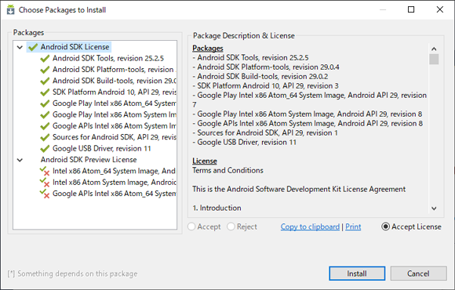
Task: Click the checkmark for Google Play Intel x86 Atom_64
Action: [45, 103]
